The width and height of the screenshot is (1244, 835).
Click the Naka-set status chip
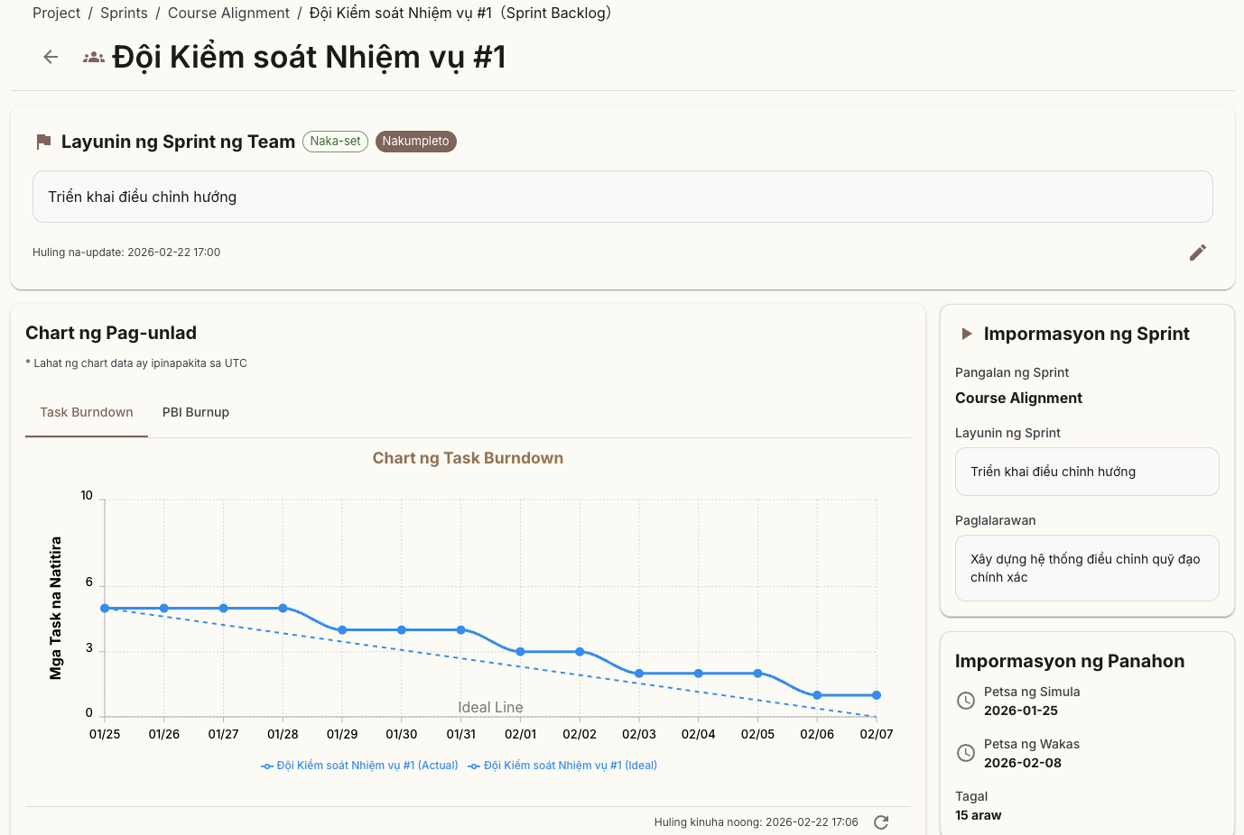click(335, 142)
